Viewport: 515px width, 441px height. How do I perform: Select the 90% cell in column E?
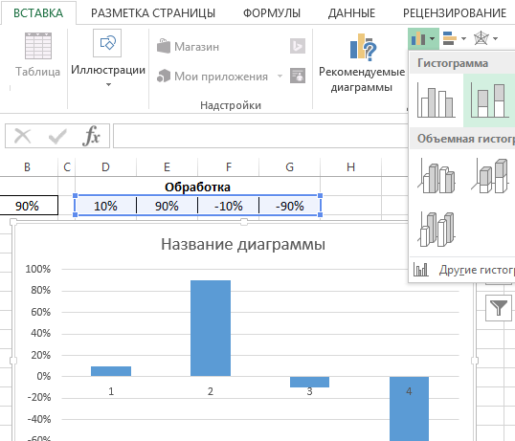[x=167, y=206]
